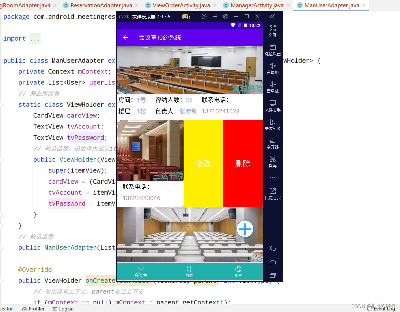Screen dimensions: 400x312
Task: Increase volume using the 音量加 icon
Action: tap(272, 69)
